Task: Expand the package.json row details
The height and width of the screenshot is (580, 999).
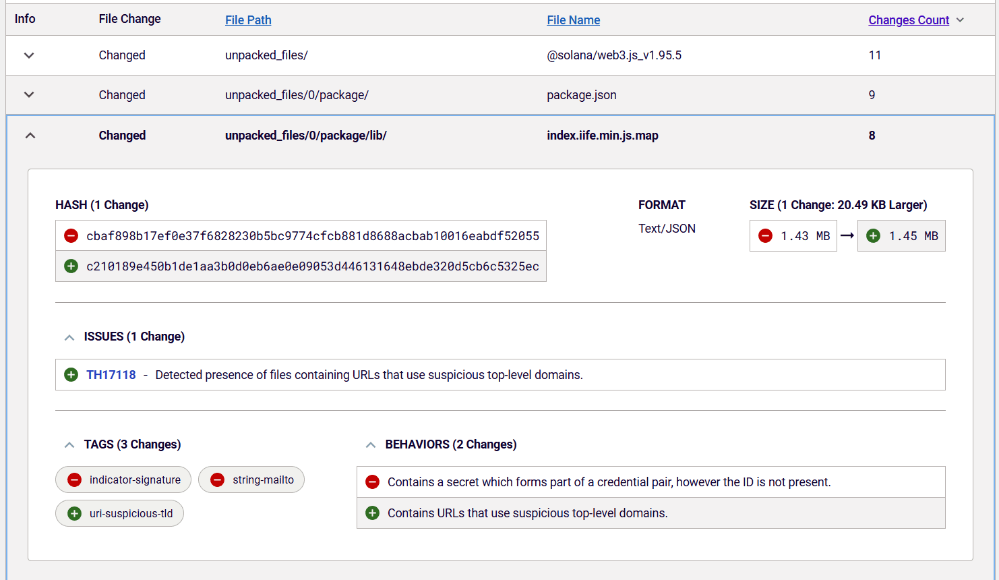Action: [29, 95]
